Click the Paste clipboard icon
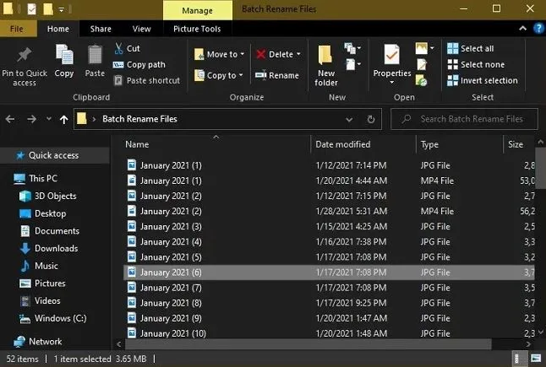546x367 pixels. point(95,55)
